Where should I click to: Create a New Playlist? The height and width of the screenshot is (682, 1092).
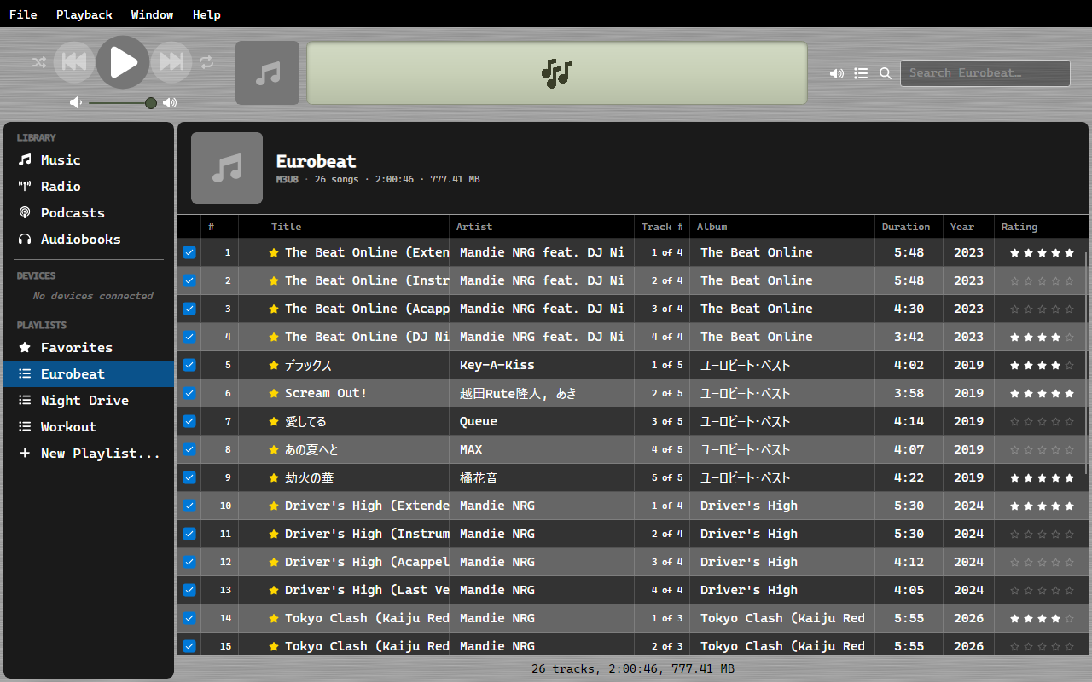[89, 454]
